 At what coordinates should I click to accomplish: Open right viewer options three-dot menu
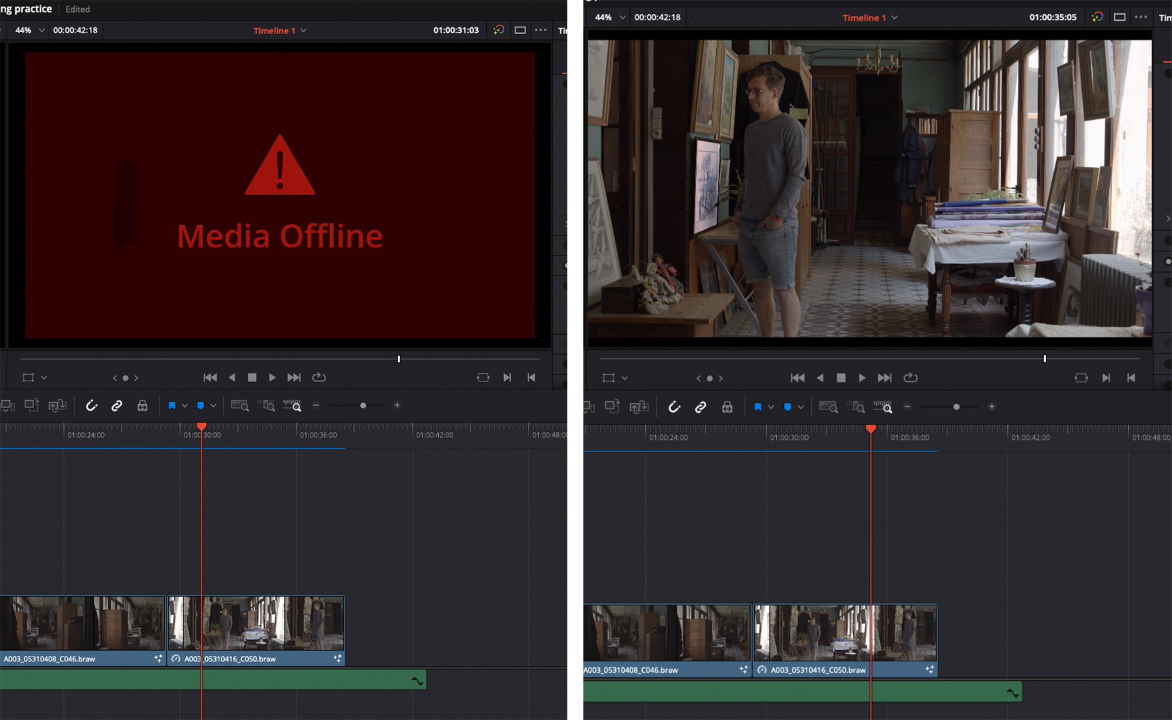pos(1141,17)
